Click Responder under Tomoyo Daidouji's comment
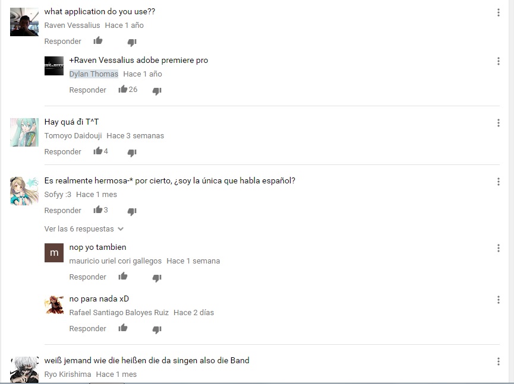Screen dimensions: 514x384 62,151
